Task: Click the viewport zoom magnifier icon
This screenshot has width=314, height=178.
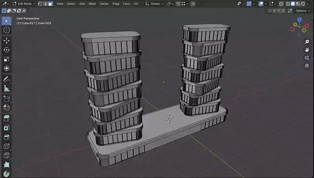Action: point(307,42)
